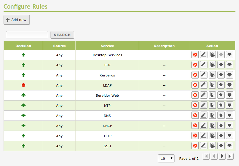Click the Service column header
Viewport: 239px width, 166px height.
click(x=107, y=46)
